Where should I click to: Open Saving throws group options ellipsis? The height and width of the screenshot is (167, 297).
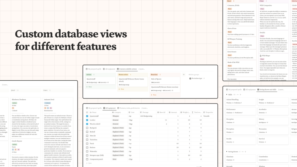pos(242,152)
